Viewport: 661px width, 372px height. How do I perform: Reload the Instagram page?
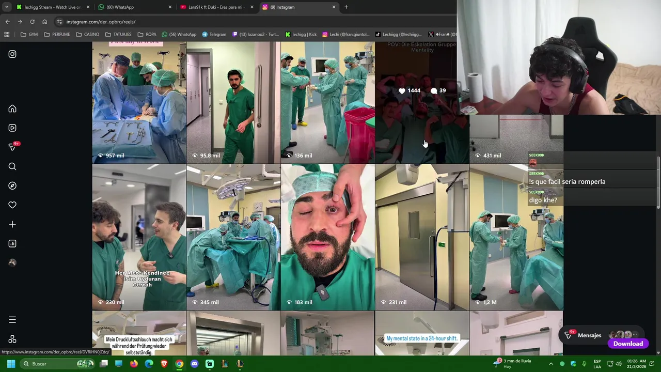(x=32, y=22)
